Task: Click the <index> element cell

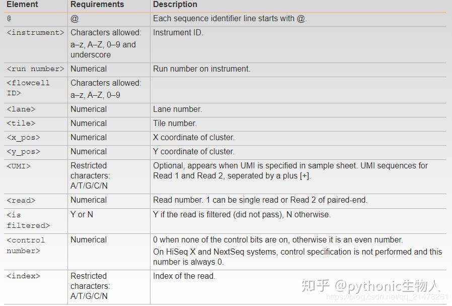Action: click(23, 276)
